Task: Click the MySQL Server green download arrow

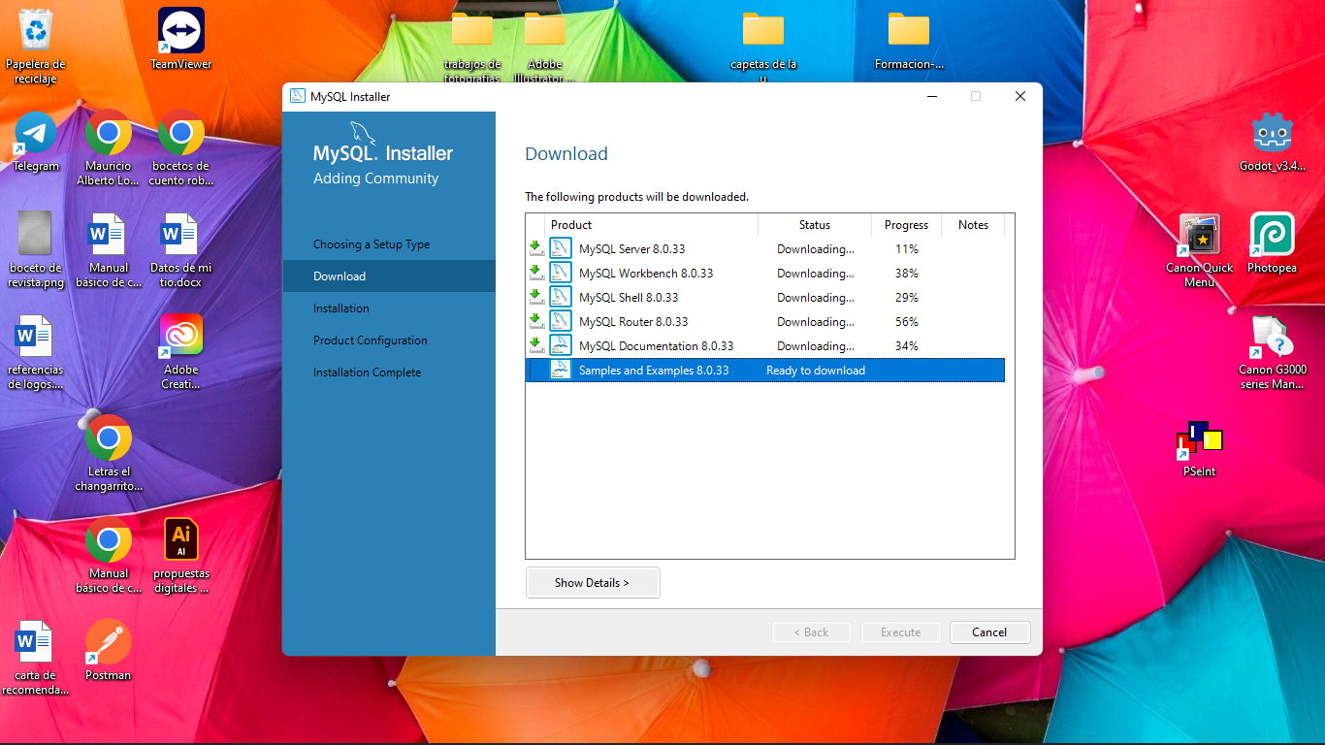Action: [536, 248]
